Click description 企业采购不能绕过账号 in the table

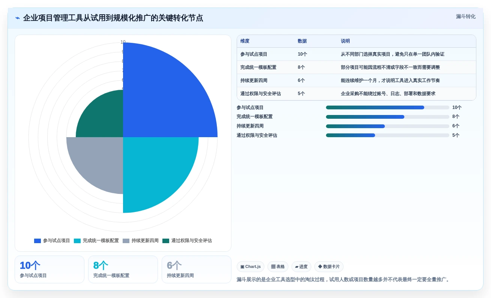pos(388,94)
